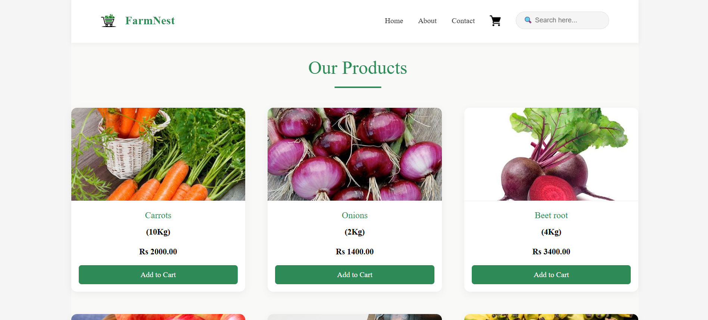Open the Carrots product image
This screenshot has height=320, width=708.
tap(158, 154)
